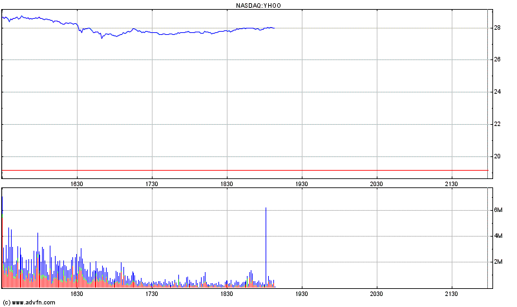Click the 22 price axis label
The width and height of the screenshot is (517, 307).
coord(498,124)
